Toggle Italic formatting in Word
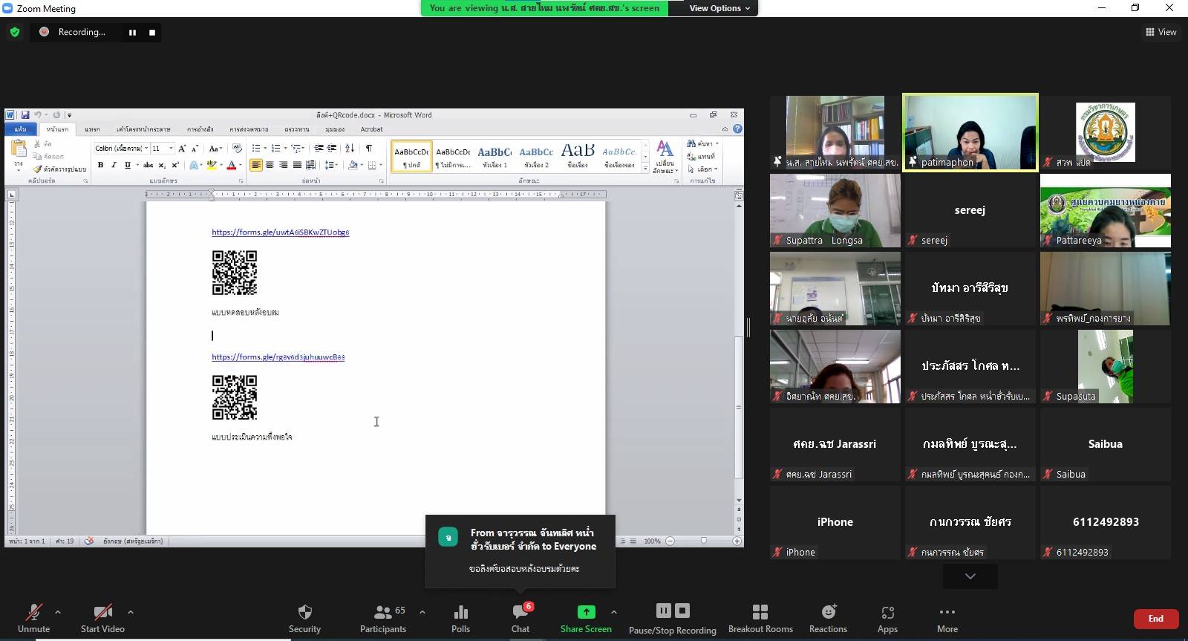Image resolution: width=1188 pixels, height=641 pixels. [x=114, y=165]
